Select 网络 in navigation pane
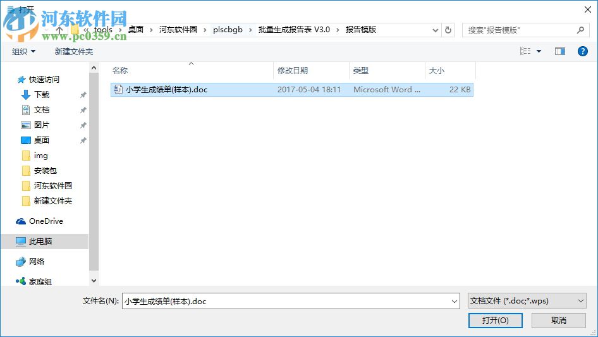598x337 pixels. (37, 261)
